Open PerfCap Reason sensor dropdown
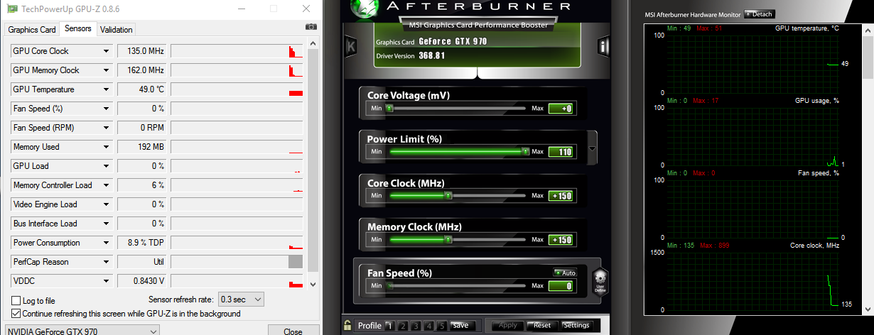 (106, 262)
